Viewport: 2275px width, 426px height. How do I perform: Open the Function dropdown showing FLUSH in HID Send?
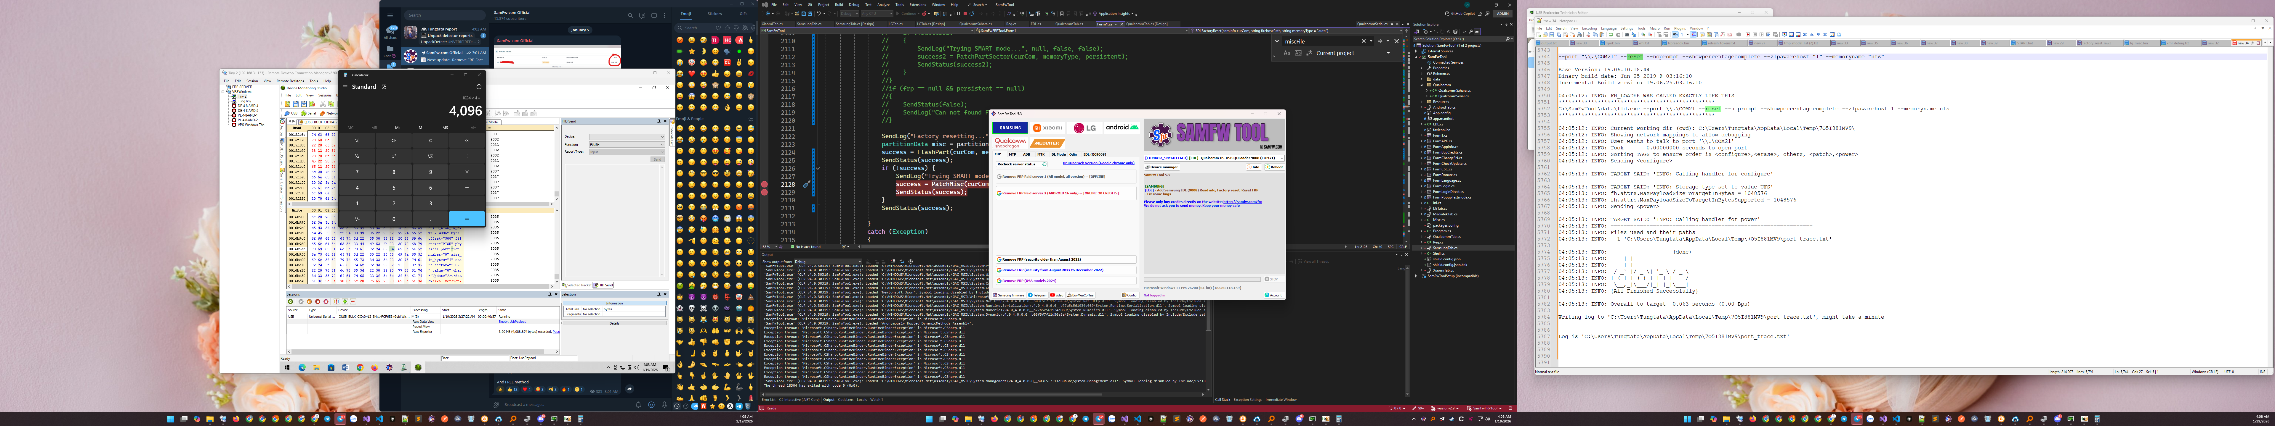(627, 145)
